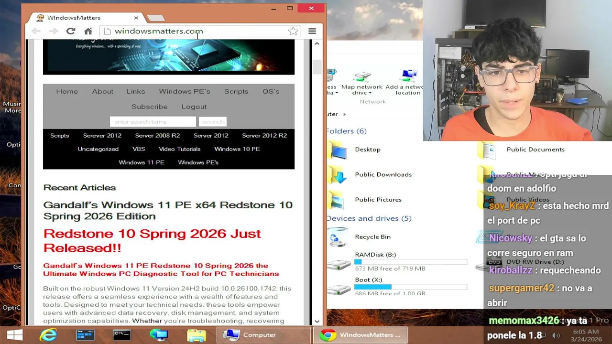Expand the Map network drive dropdown arrow

pyautogui.click(x=370, y=93)
